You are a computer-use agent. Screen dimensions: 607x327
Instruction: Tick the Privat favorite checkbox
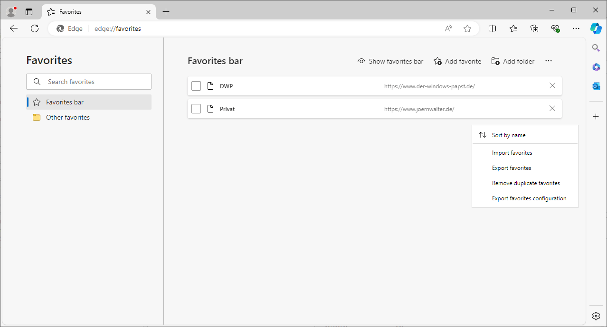[196, 109]
